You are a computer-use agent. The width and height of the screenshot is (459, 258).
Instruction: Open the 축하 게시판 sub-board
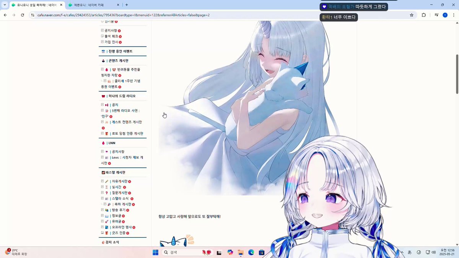point(122,204)
